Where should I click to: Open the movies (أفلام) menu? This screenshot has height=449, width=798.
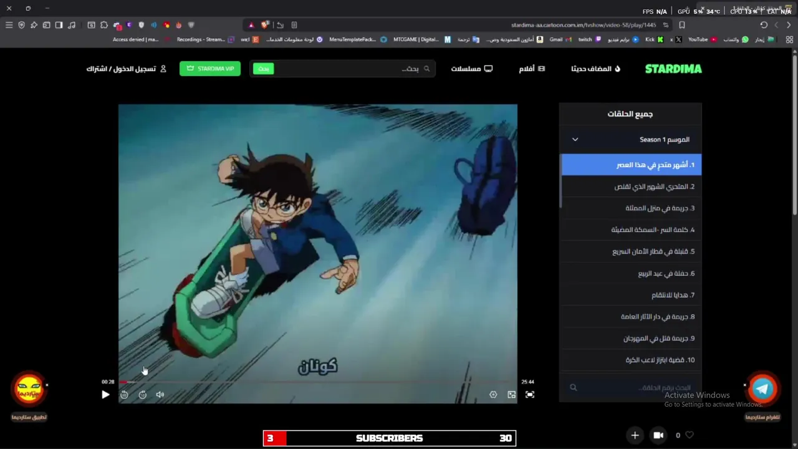coord(532,69)
